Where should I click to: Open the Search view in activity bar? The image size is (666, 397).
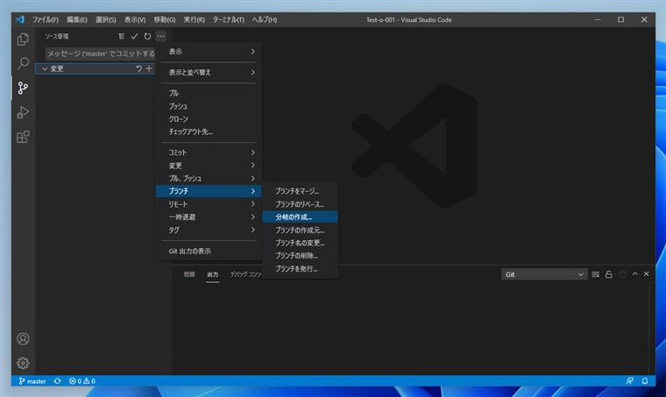pos(23,63)
